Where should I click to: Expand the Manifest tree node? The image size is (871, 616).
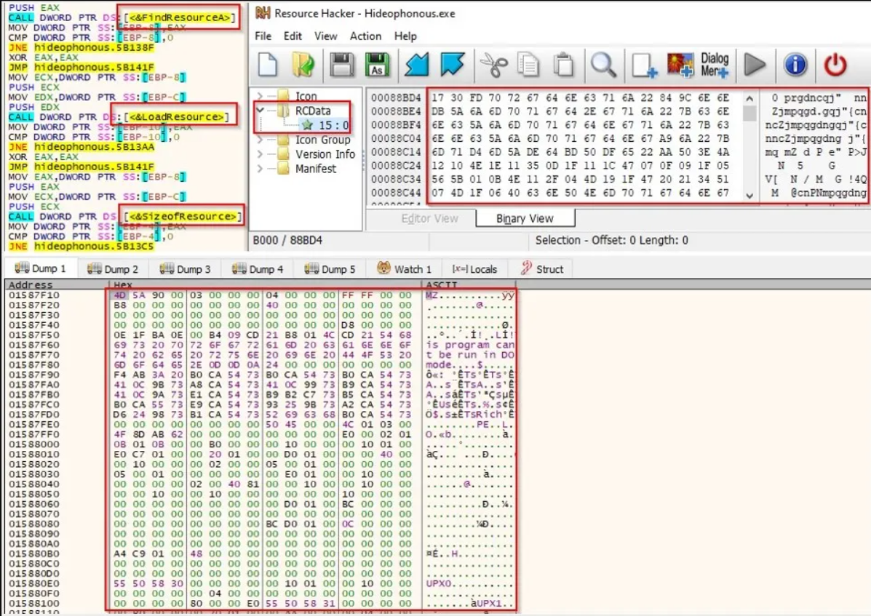(x=260, y=168)
